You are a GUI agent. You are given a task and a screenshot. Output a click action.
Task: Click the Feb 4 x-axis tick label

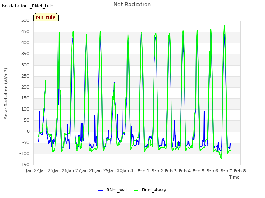click(x=185, y=171)
